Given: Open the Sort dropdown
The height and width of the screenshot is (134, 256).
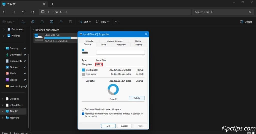Looking at the screenshot, I should 85,22.
